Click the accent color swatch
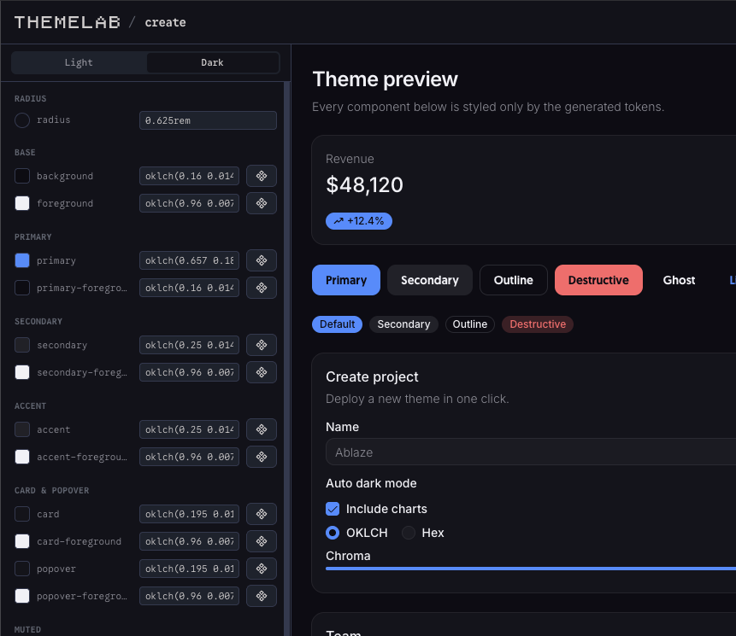This screenshot has height=636, width=736. click(x=22, y=429)
